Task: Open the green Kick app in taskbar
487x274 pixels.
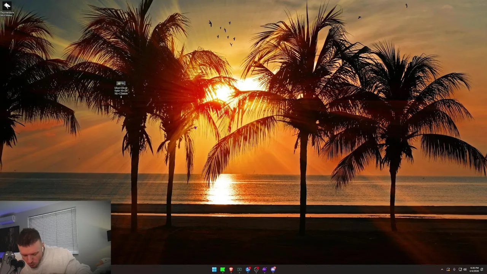Action: (223, 269)
